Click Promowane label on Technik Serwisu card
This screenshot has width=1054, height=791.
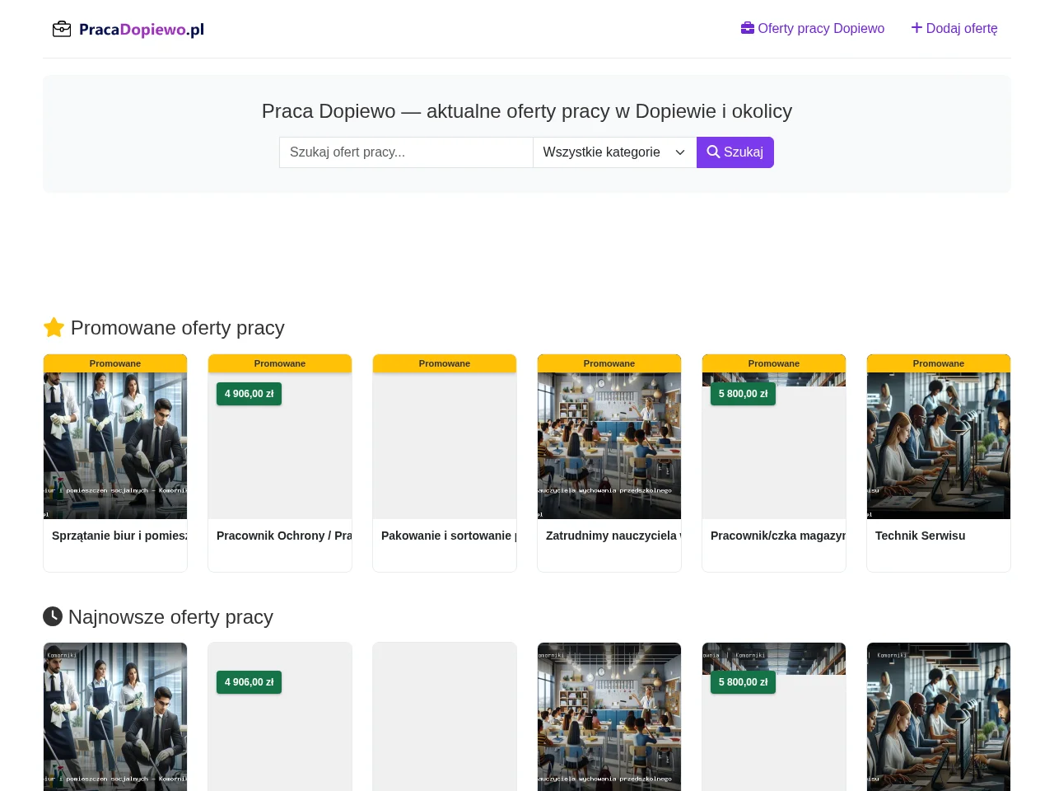(x=939, y=363)
